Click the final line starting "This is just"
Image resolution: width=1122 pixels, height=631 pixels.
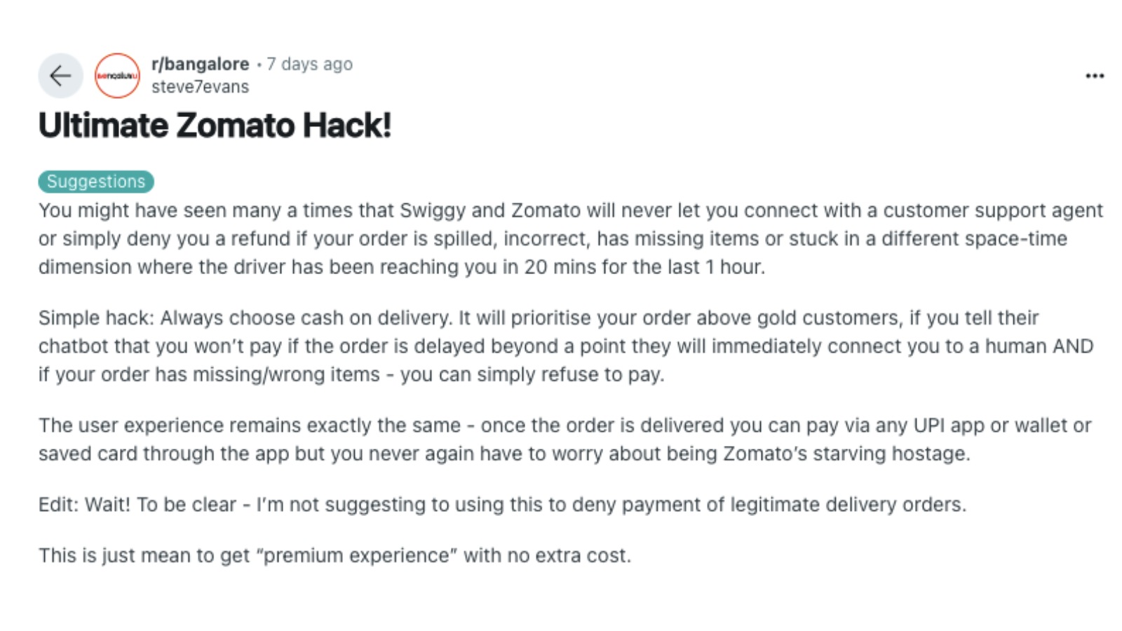pyautogui.click(x=334, y=555)
